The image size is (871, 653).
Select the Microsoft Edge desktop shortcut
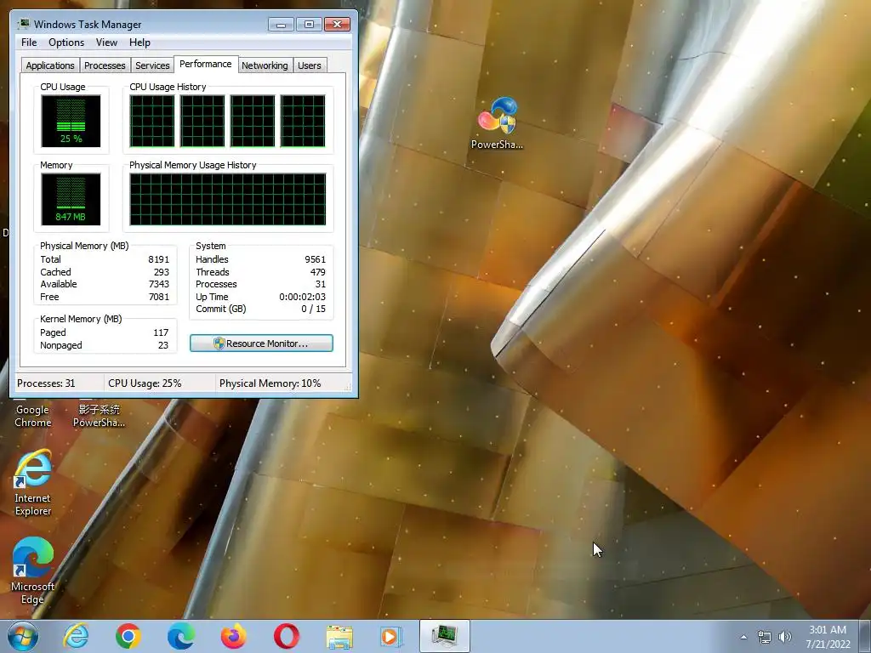[33, 571]
